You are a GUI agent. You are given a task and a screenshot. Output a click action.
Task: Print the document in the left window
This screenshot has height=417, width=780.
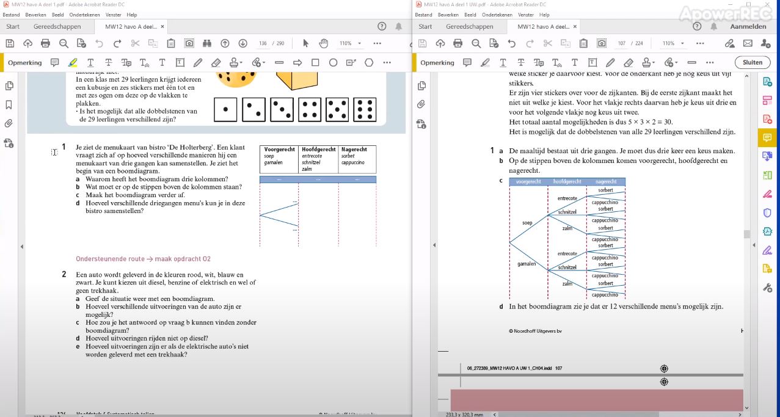(45, 43)
